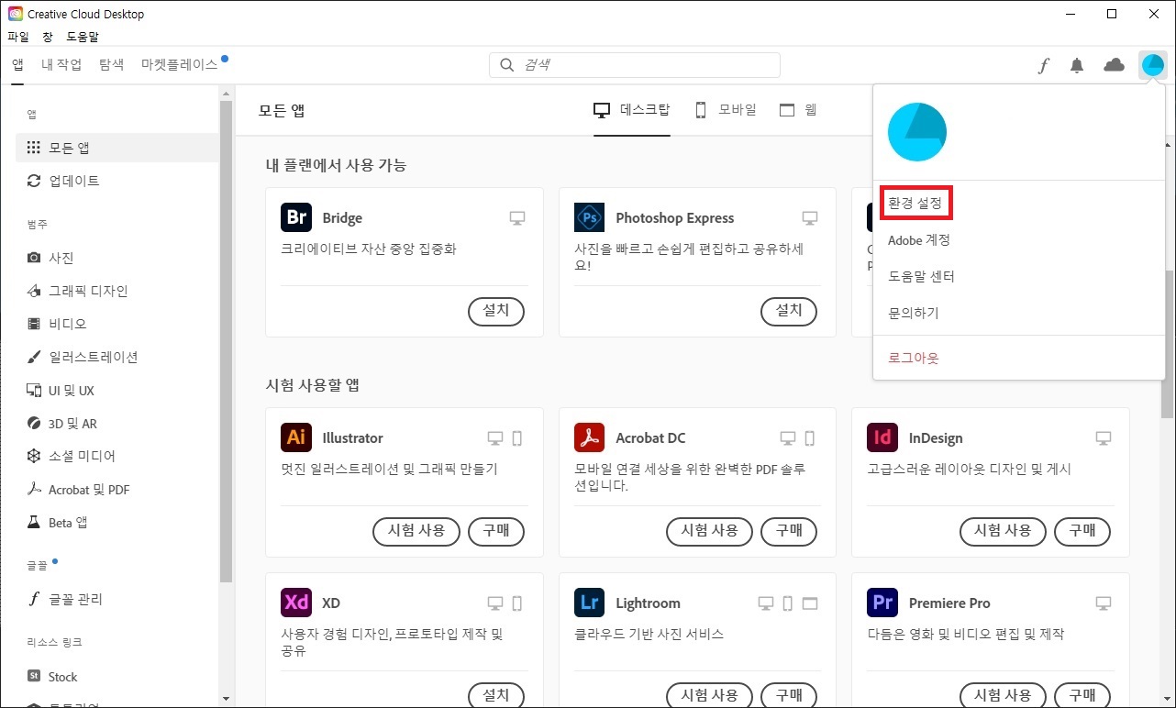1176x708 pixels.
Task: Start Acrobat DC trial with 시험 사용
Action: pos(709,531)
